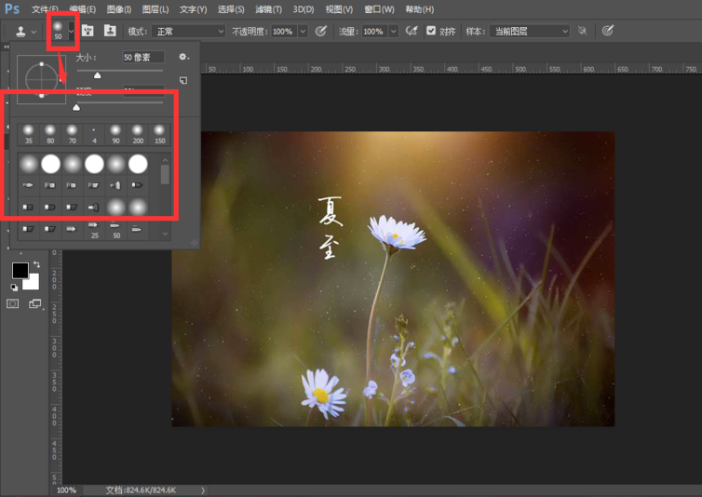Open the brush panel gear settings menu
This screenshot has height=497, width=702.
[x=183, y=58]
